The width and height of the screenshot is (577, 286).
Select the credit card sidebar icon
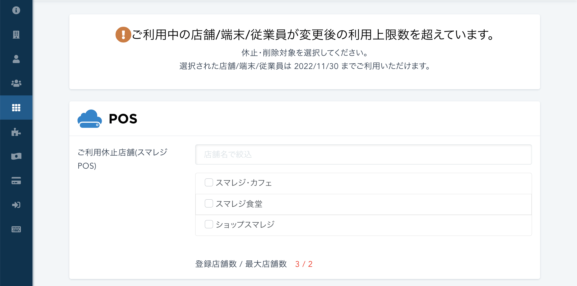[x=16, y=180]
